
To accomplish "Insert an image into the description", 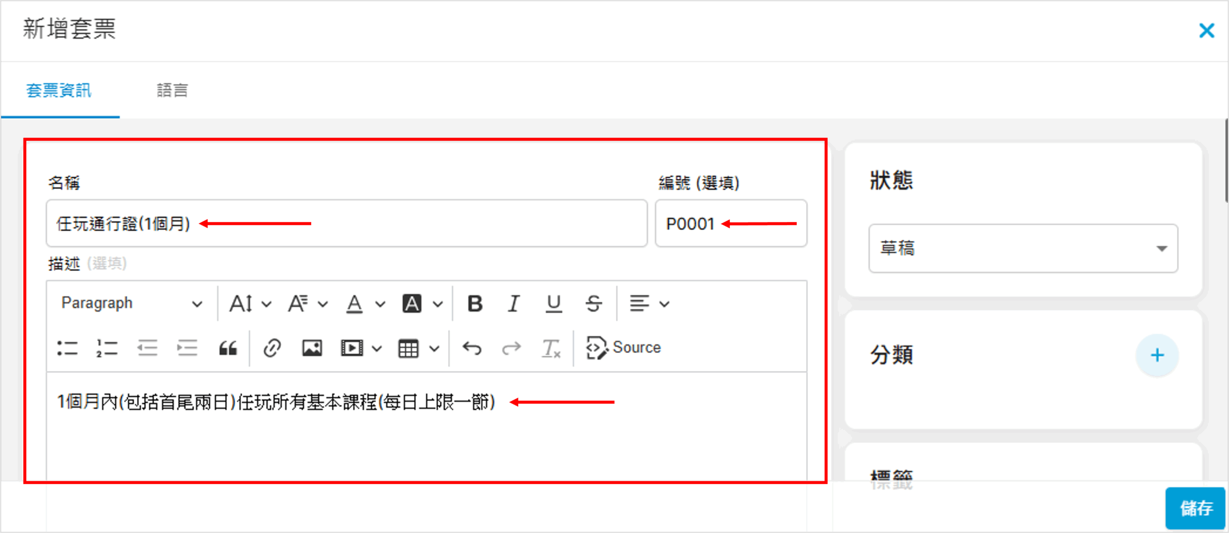I will point(312,348).
